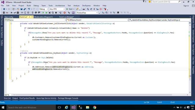The width and height of the screenshot is (195, 110).
Task: Click the Save icon in the toolbar
Action: [x=21, y=9]
